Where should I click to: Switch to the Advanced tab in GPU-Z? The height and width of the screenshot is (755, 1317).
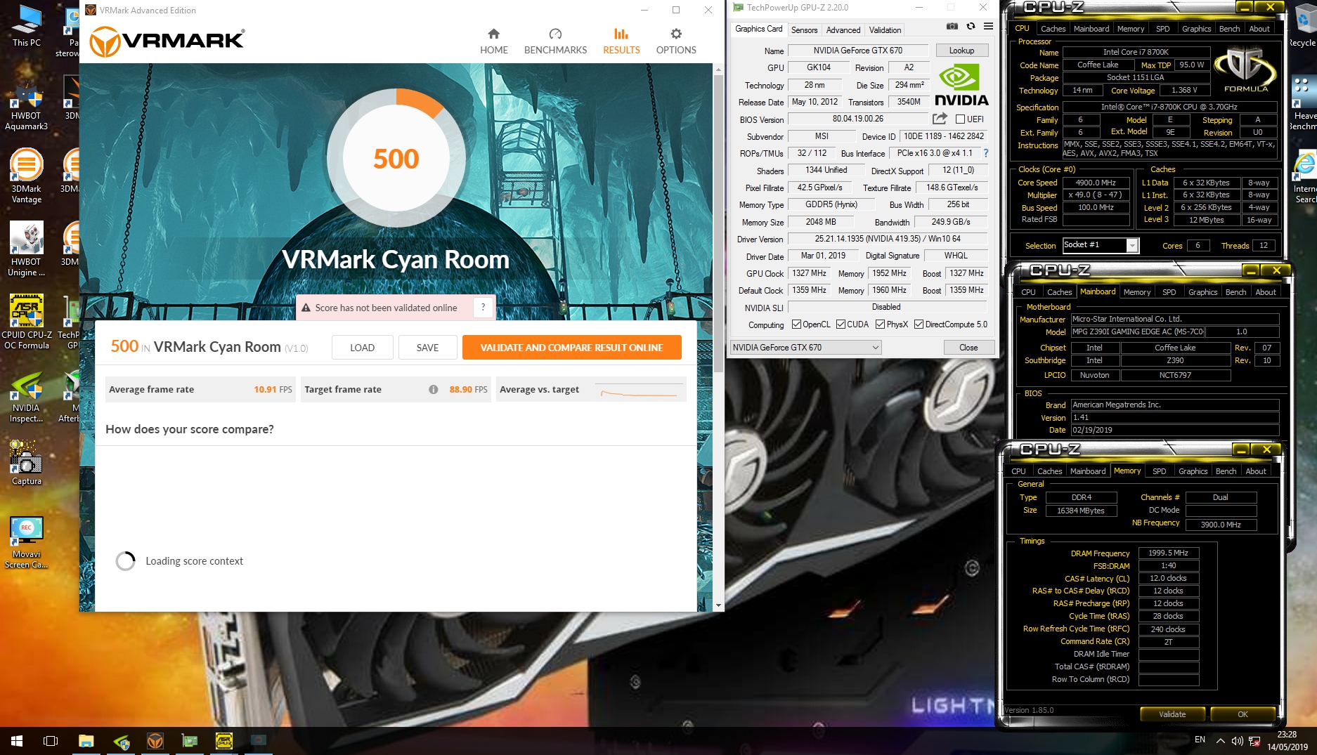[843, 29]
